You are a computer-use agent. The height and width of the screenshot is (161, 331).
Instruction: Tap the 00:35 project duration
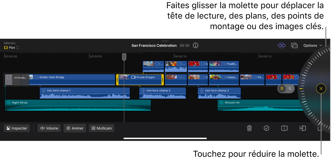184,45
